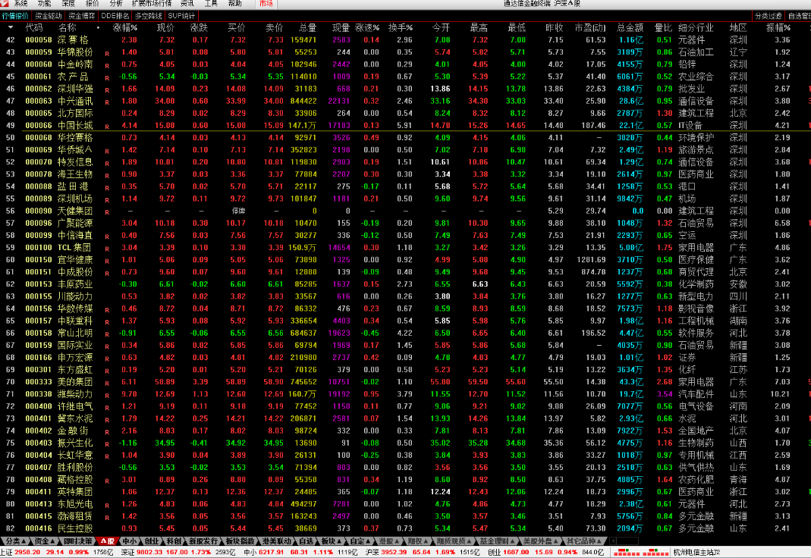Expand the 期权▲ bottom tab

coord(418,541)
